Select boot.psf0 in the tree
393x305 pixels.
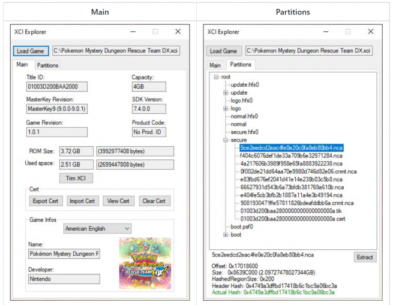pos(242,227)
